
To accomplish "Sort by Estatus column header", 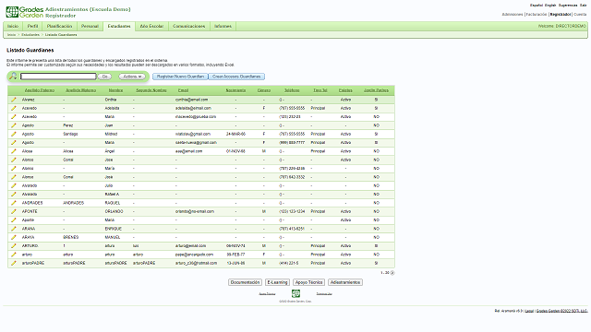I will (345, 90).
